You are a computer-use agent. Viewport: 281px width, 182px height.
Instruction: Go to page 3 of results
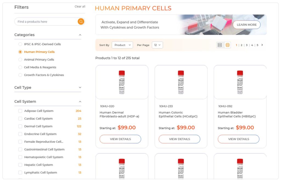(x=247, y=45)
